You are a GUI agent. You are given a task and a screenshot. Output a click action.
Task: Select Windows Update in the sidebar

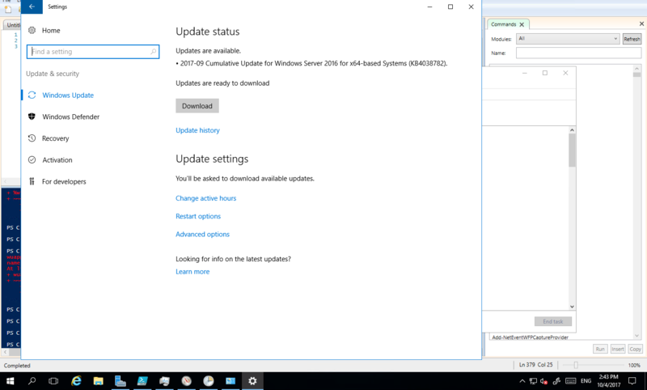point(68,95)
